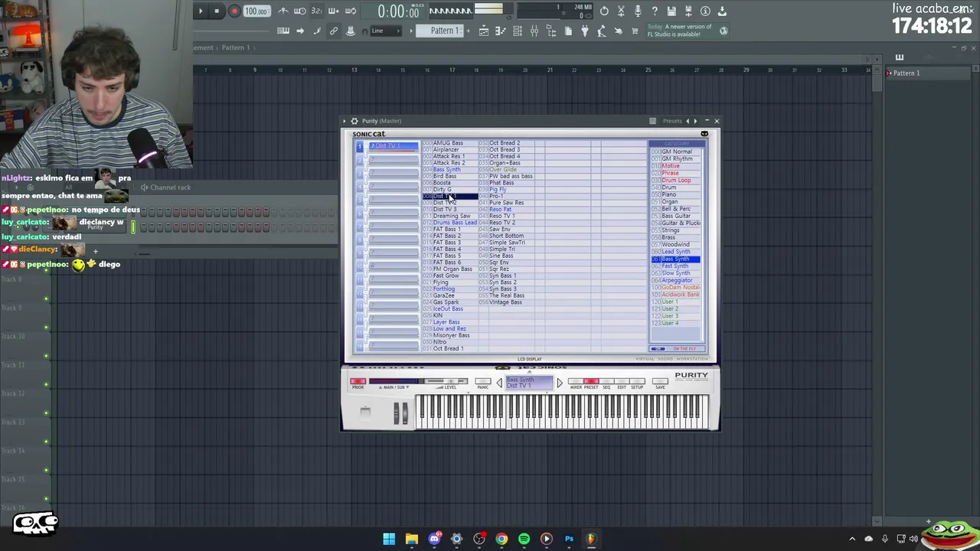Expand the Purity window menu arrow

coord(345,121)
